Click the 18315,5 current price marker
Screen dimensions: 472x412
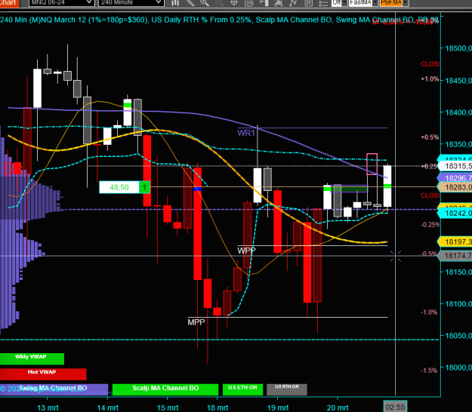pyautogui.click(x=455, y=166)
